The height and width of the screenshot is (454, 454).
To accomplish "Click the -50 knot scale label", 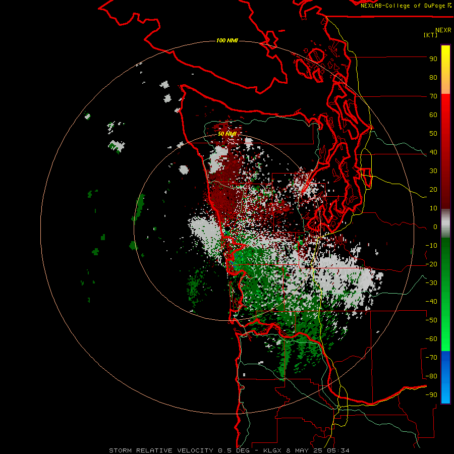I will [431, 320].
